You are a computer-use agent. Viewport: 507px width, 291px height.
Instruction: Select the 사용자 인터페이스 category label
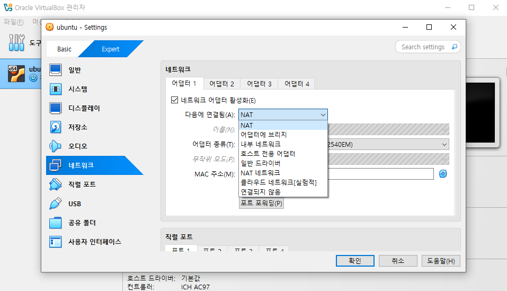tap(95, 242)
